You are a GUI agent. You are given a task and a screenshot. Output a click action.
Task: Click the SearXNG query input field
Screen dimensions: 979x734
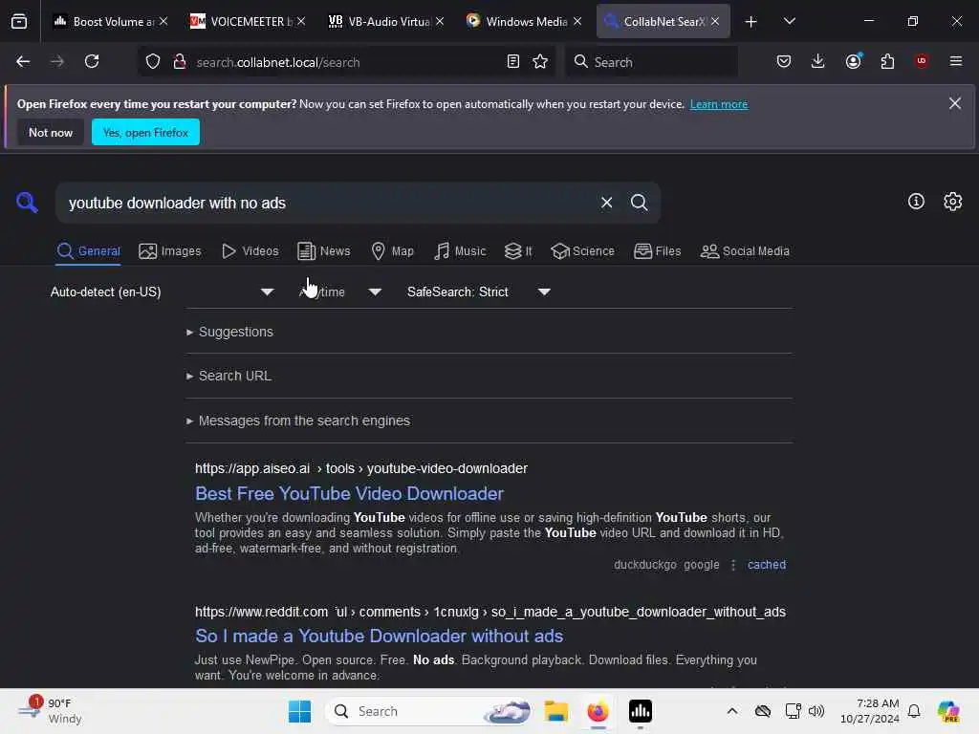tap(328, 203)
